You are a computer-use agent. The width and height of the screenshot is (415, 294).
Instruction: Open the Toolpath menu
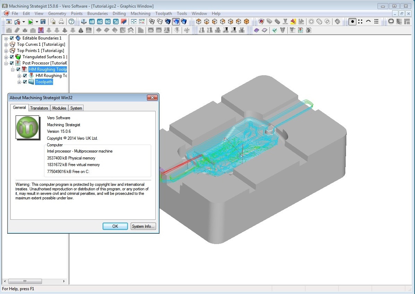(x=163, y=14)
